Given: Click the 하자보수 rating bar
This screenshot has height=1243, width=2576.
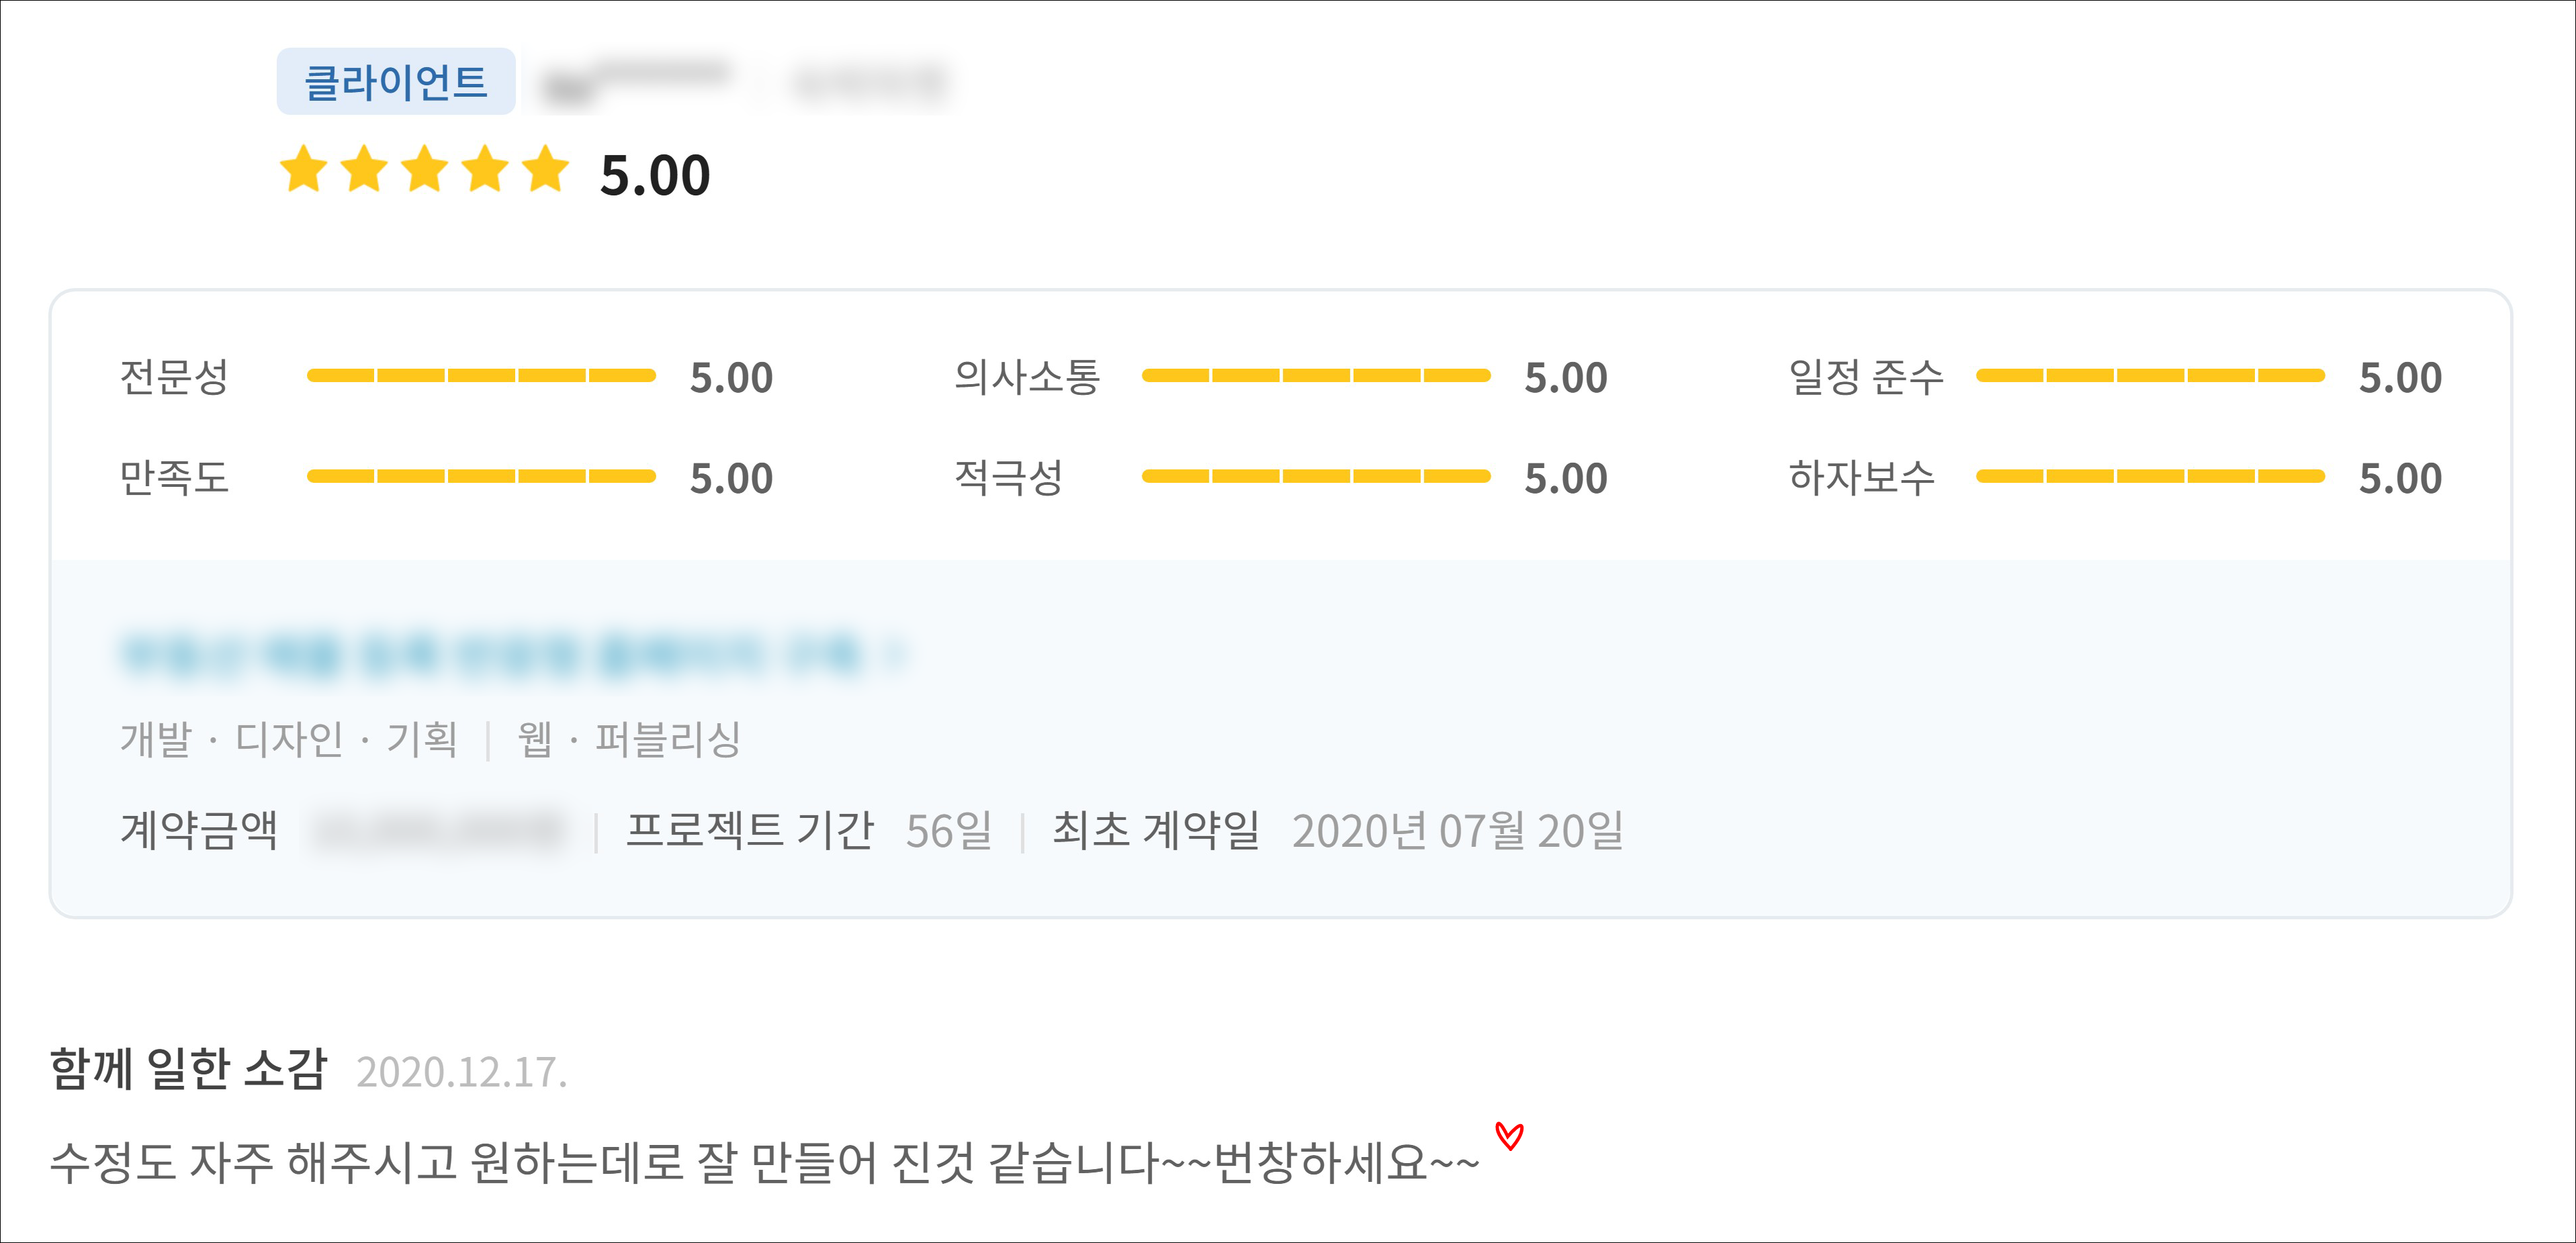Looking at the screenshot, I should (2150, 477).
